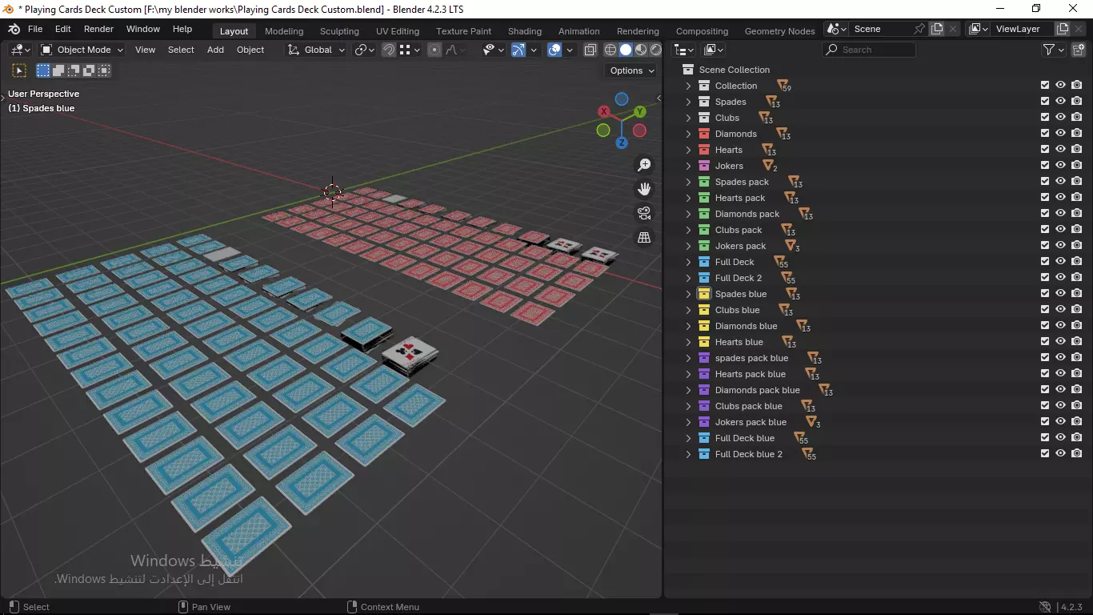Hide the Diamonds pack collection eye
Image resolution: width=1093 pixels, height=615 pixels.
click(x=1060, y=213)
